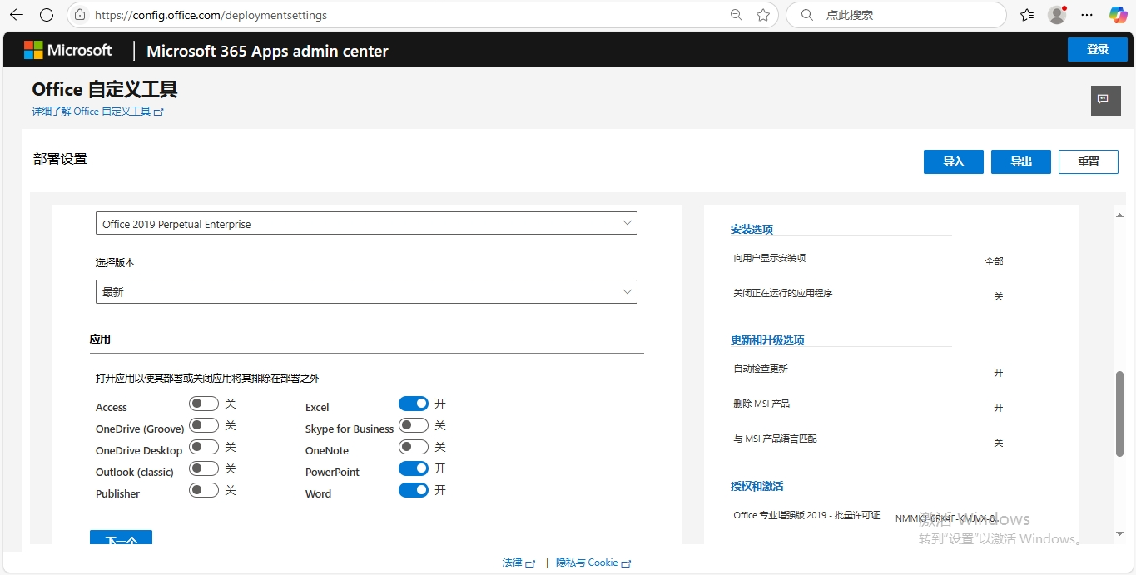
Task: Turn on the OneNote toggle
Action: [x=414, y=447]
